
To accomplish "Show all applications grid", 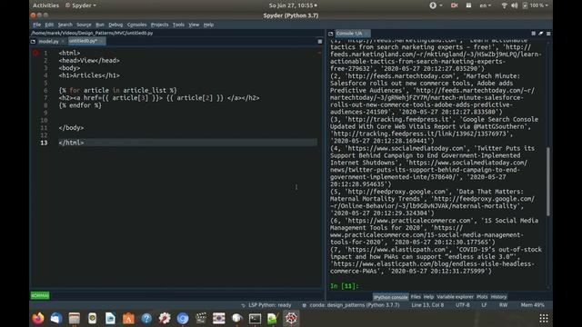I will (x=544, y=318).
